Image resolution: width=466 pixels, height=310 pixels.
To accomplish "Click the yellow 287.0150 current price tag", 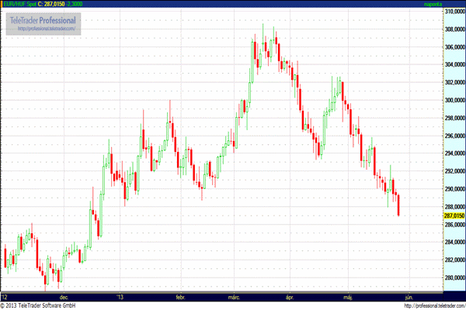I will [454, 215].
